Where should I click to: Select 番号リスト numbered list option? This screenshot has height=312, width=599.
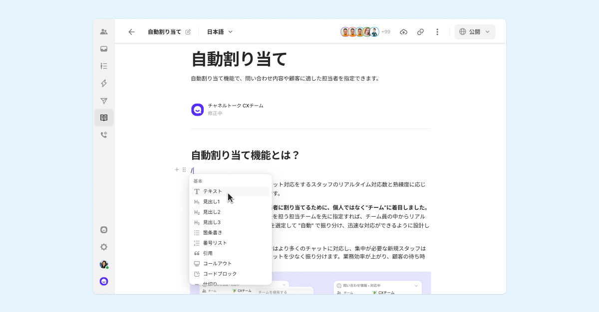[231, 243]
